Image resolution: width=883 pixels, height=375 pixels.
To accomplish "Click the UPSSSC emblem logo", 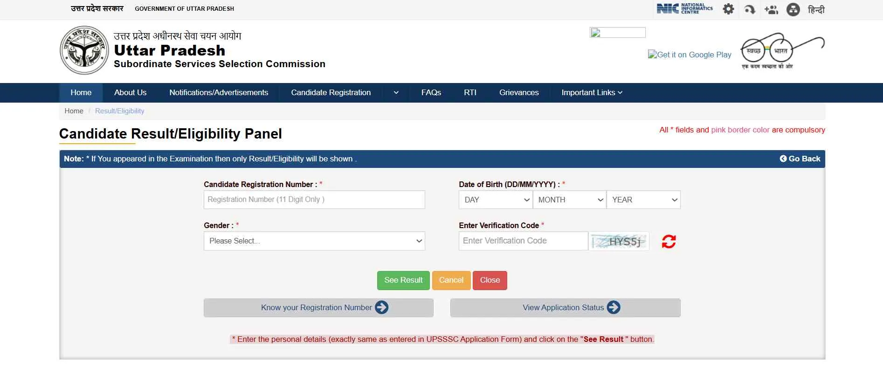I will 84,50.
